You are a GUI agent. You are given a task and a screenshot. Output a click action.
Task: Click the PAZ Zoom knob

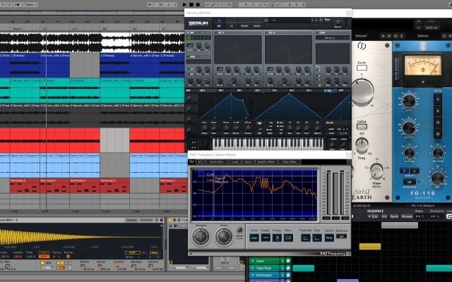tap(224, 237)
